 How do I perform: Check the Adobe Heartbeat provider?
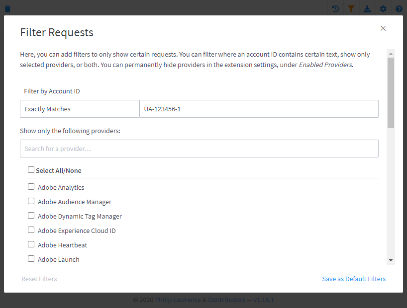[x=31, y=244]
